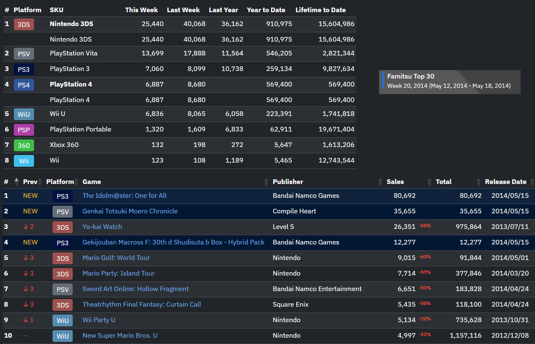Click the WiU badge in Wii U hardware row

point(24,114)
